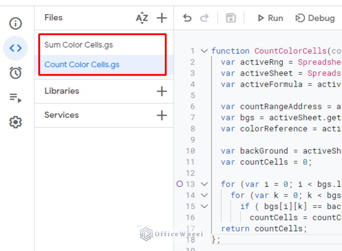Select the Editor code icon in sidebar
Viewport: 342px width, 251px height.
[16, 48]
